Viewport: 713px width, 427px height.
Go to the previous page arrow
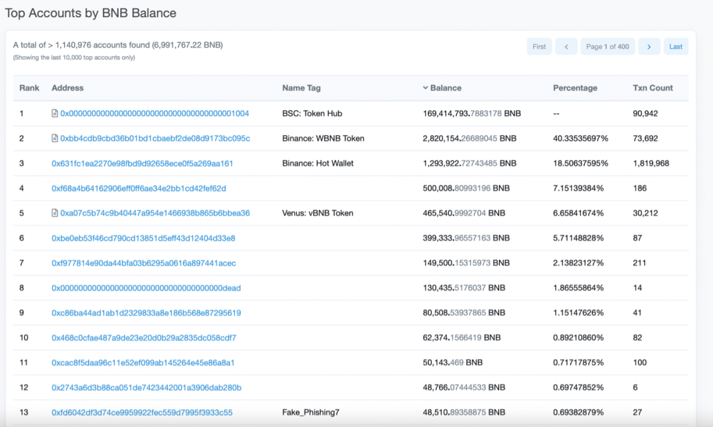tap(566, 46)
